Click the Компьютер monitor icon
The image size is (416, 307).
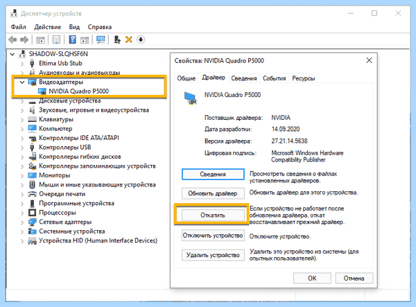tap(32, 129)
